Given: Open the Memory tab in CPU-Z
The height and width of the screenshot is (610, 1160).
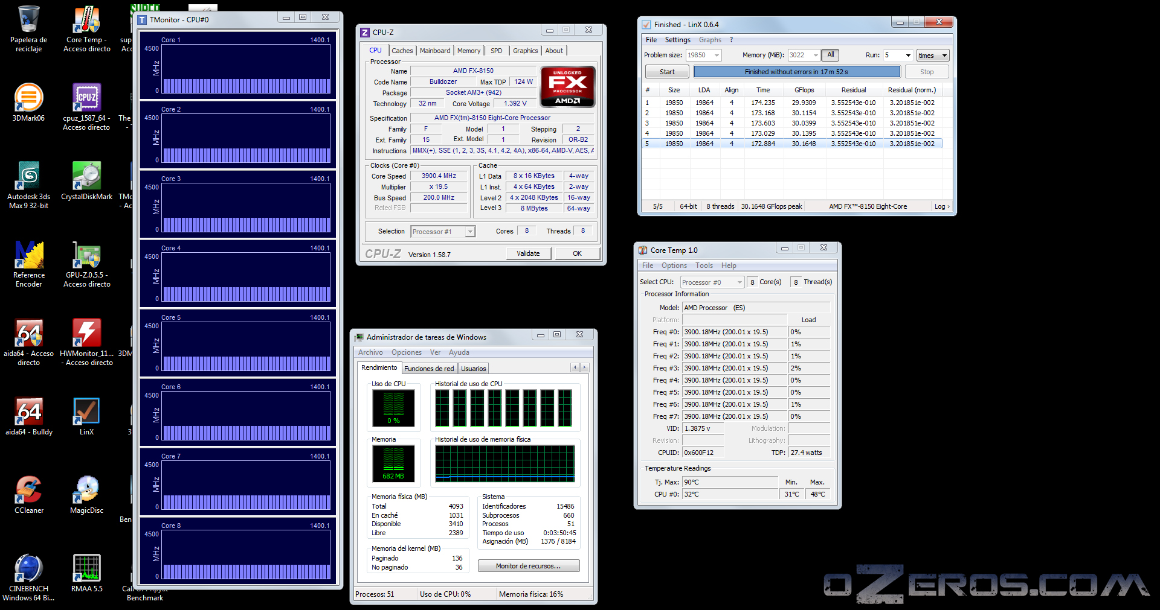Looking at the screenshot, I should tap(469, 51).
